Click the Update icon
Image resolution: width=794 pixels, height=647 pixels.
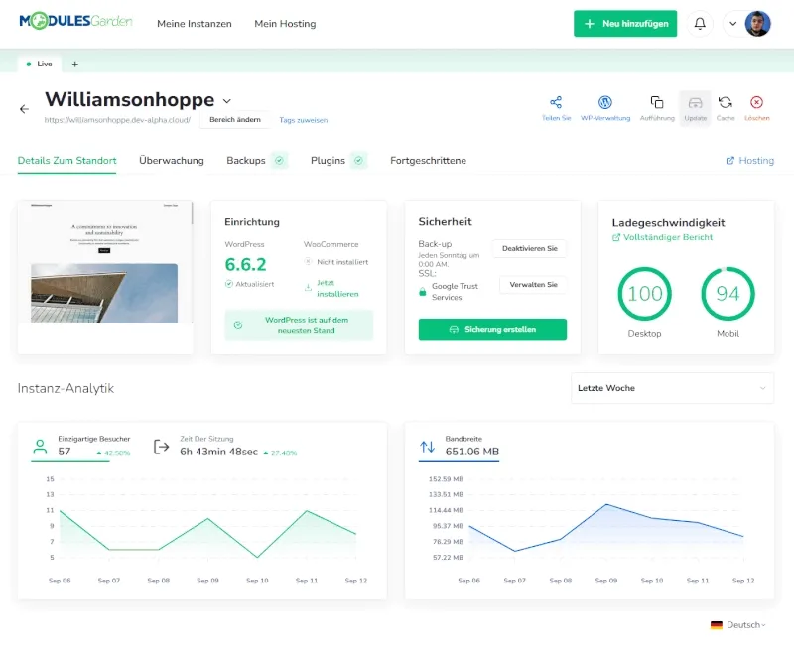click(x=696, y=103)
